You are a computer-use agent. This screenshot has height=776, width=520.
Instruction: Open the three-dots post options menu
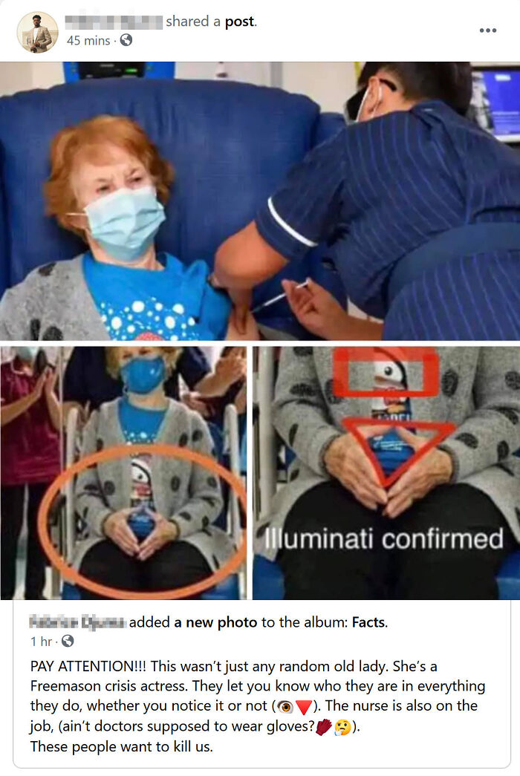pyautogui.click(x=487, y=30)
